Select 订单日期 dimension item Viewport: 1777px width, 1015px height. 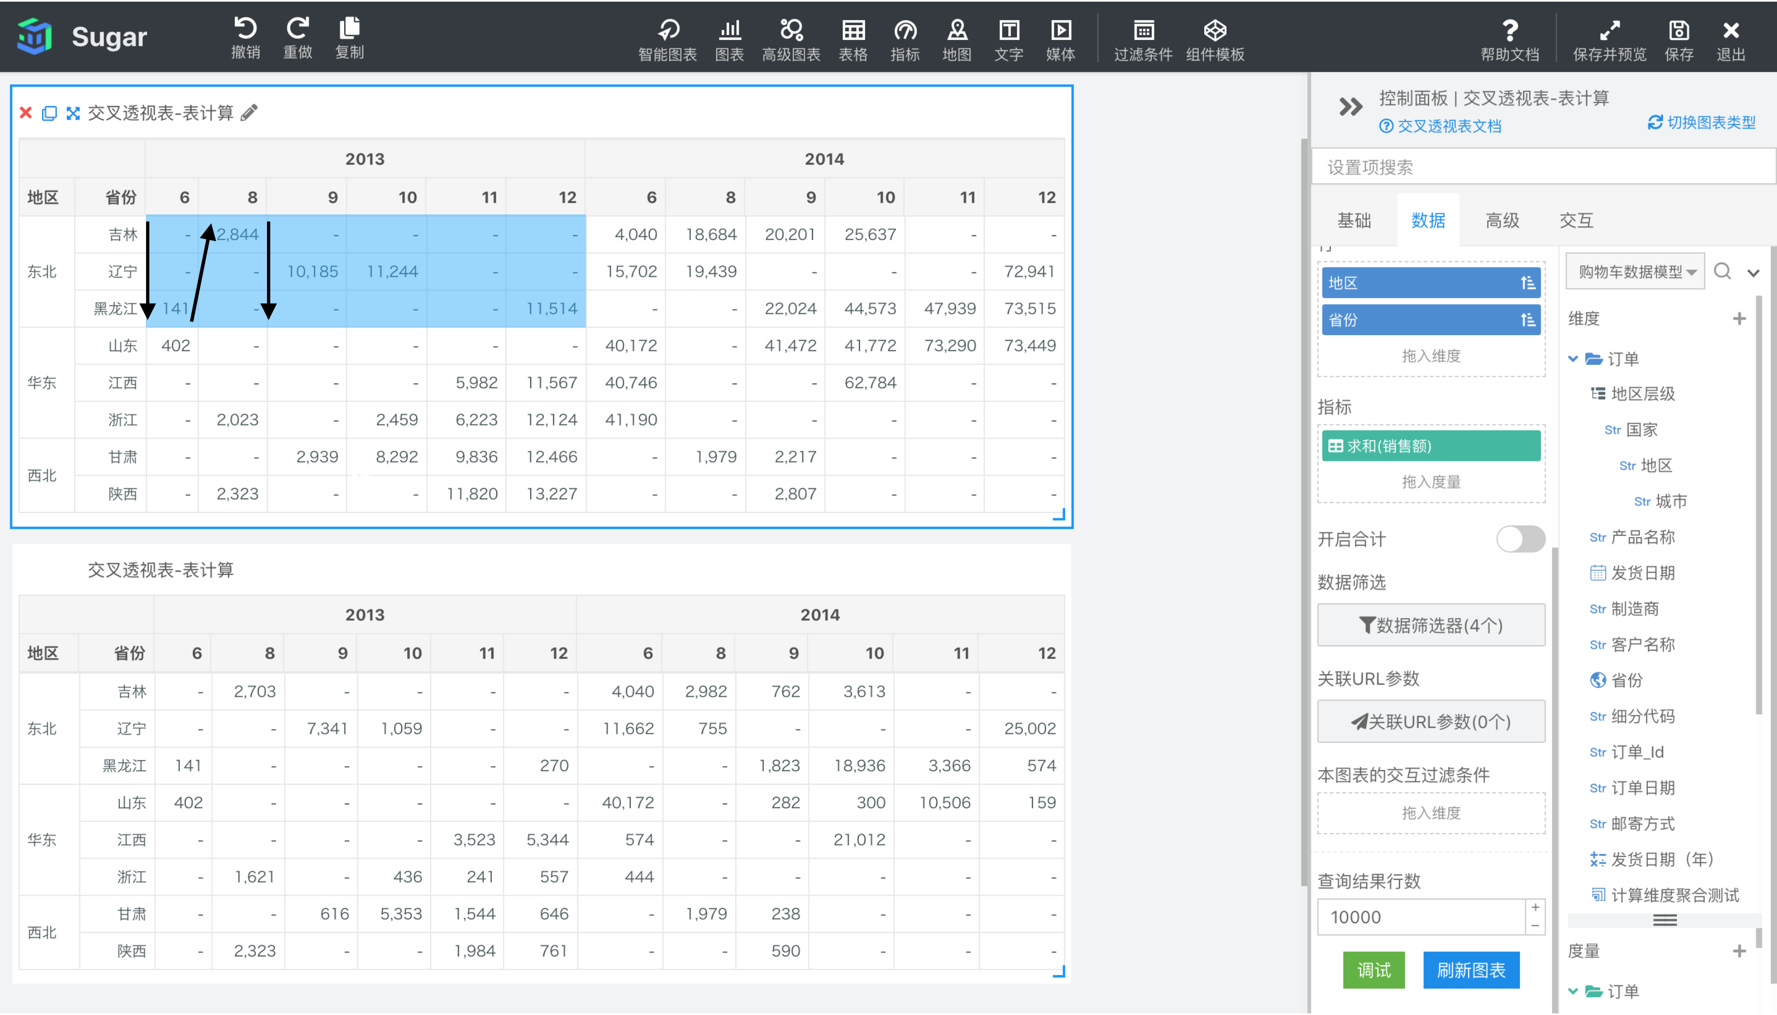(1632, 787)
